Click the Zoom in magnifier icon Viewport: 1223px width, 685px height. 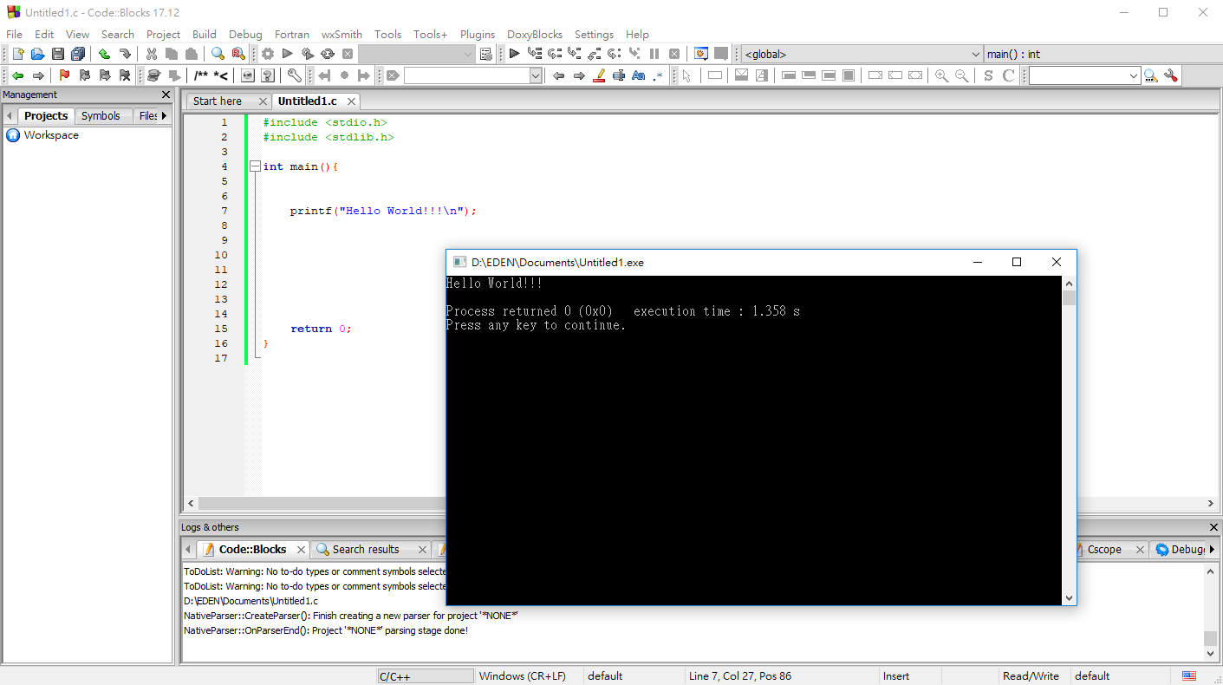pyautogui.click(x=942, y=75)
